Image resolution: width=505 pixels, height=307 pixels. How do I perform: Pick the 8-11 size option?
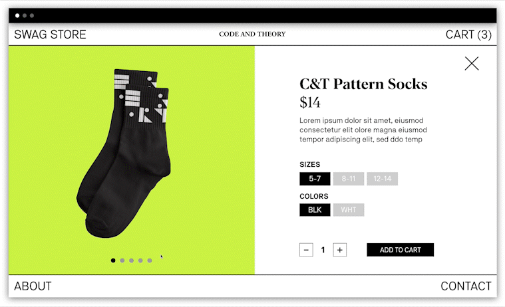[349, 179]
